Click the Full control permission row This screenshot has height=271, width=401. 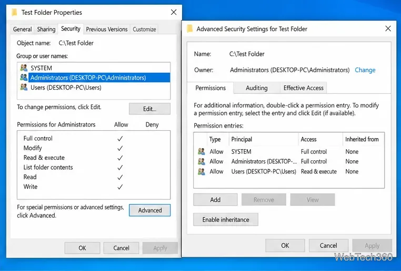pos(94,138)
